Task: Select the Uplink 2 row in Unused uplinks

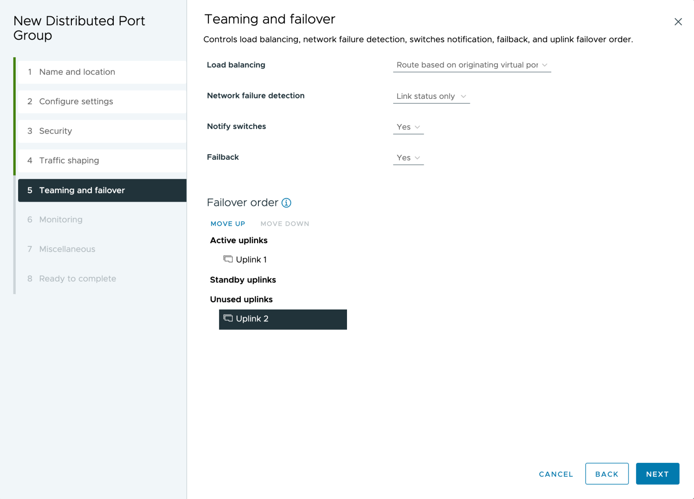Action: [283, 319]
